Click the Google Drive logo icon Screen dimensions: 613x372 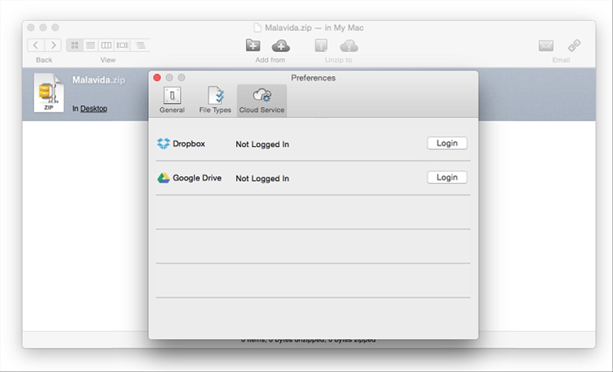163,178
